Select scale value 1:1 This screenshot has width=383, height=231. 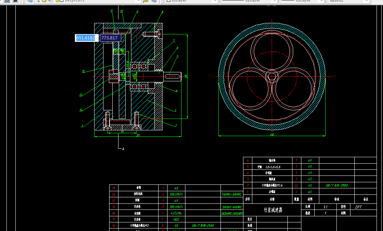tap(325, 207)
